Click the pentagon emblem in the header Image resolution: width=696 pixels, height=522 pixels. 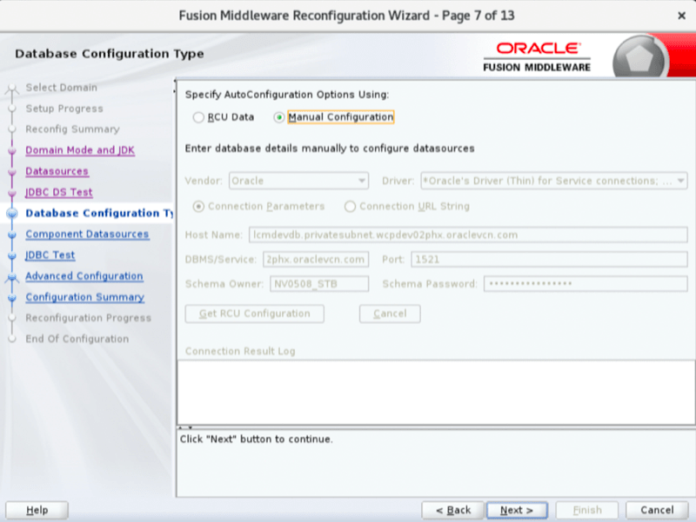(639, 57)
